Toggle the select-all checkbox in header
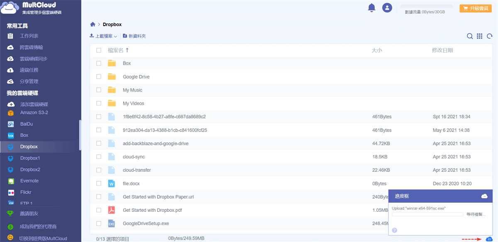 coord(99,50)
